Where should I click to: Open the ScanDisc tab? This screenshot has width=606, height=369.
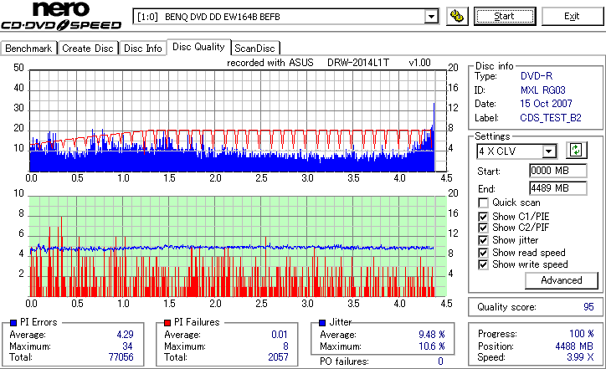click(x=255, y=49)
